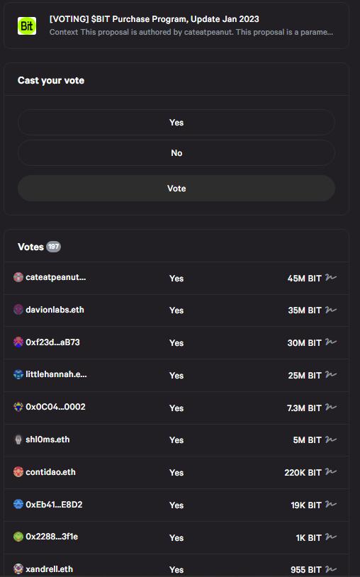Select the No vote option
The height and width of the screenshot is (577, 360).
[176, 152]
